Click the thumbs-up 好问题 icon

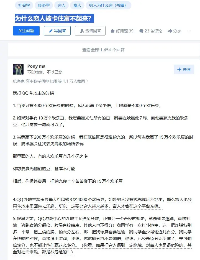pyautogui.click(x=113, y=31)
